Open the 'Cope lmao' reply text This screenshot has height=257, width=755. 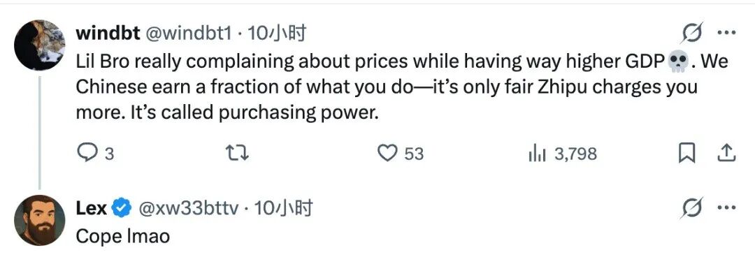(123, 236)
